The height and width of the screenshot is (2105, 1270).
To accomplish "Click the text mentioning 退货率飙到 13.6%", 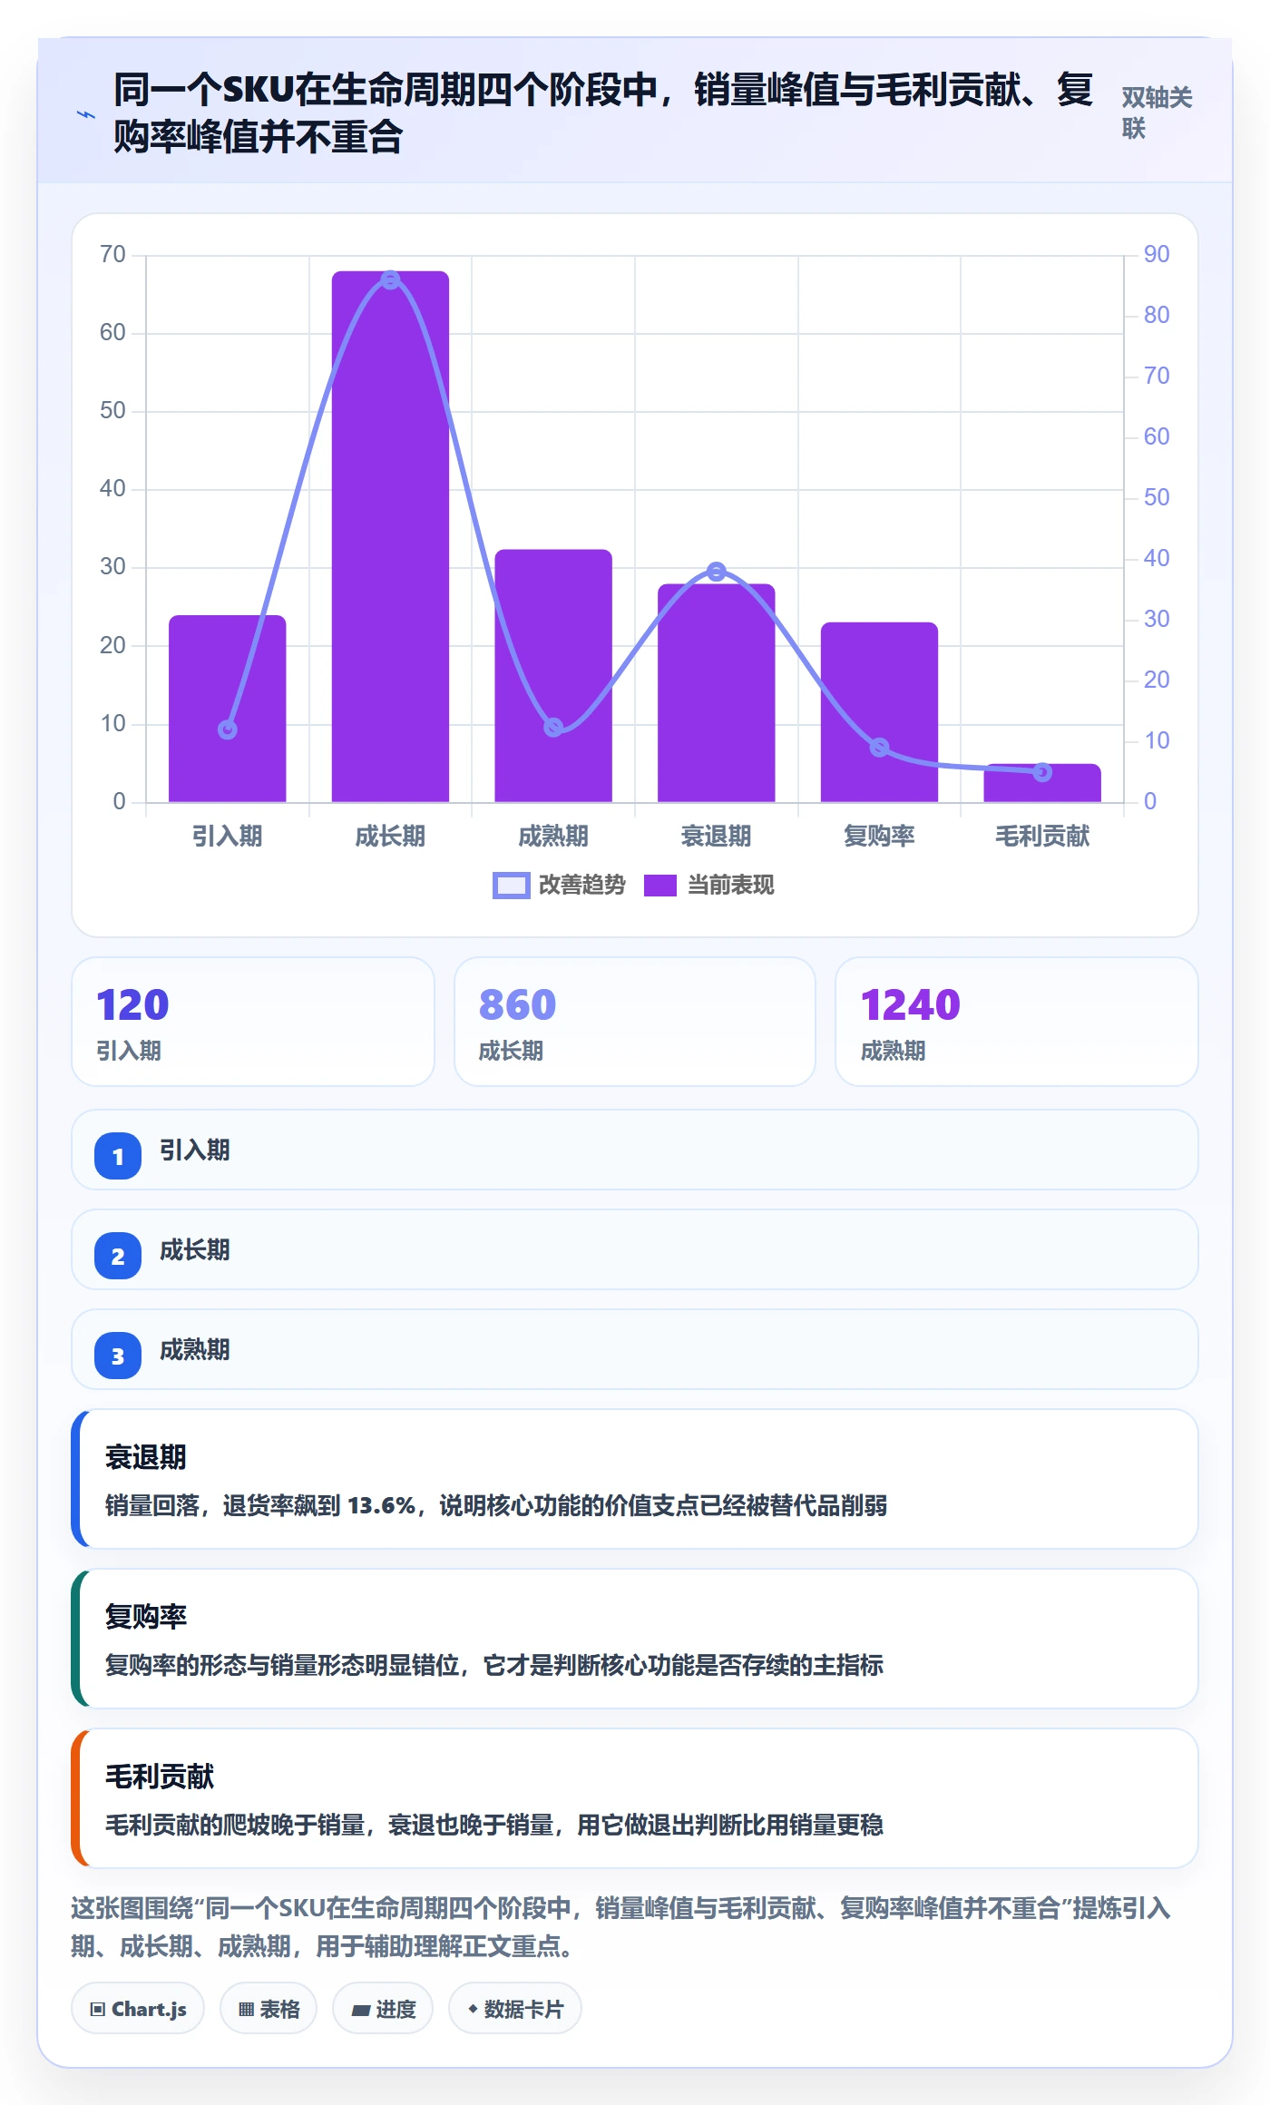I will point(496,1505).
